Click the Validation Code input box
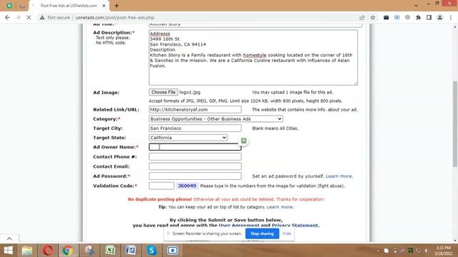 tap(162, 186)
